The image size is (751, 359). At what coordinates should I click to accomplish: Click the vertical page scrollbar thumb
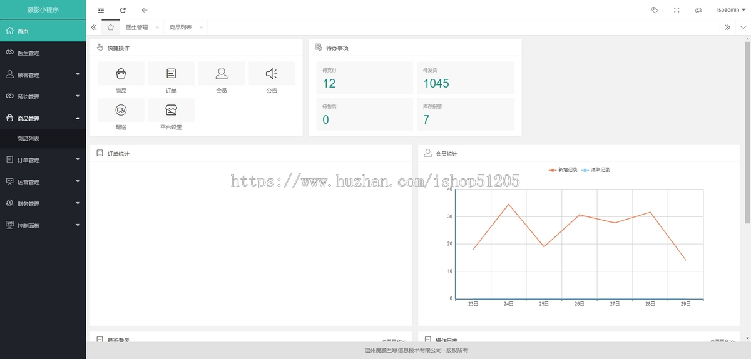click(747, 133)
